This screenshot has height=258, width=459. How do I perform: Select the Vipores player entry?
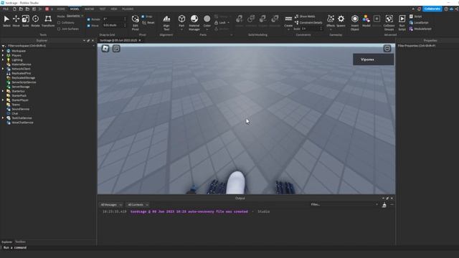[373, 59]
